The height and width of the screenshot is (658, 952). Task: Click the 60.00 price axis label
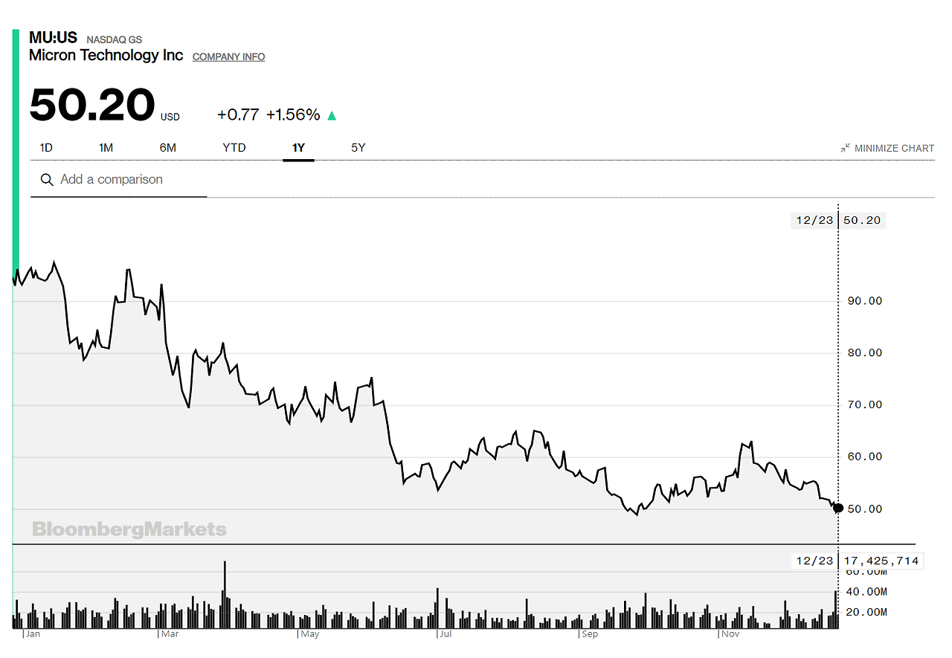864,457
